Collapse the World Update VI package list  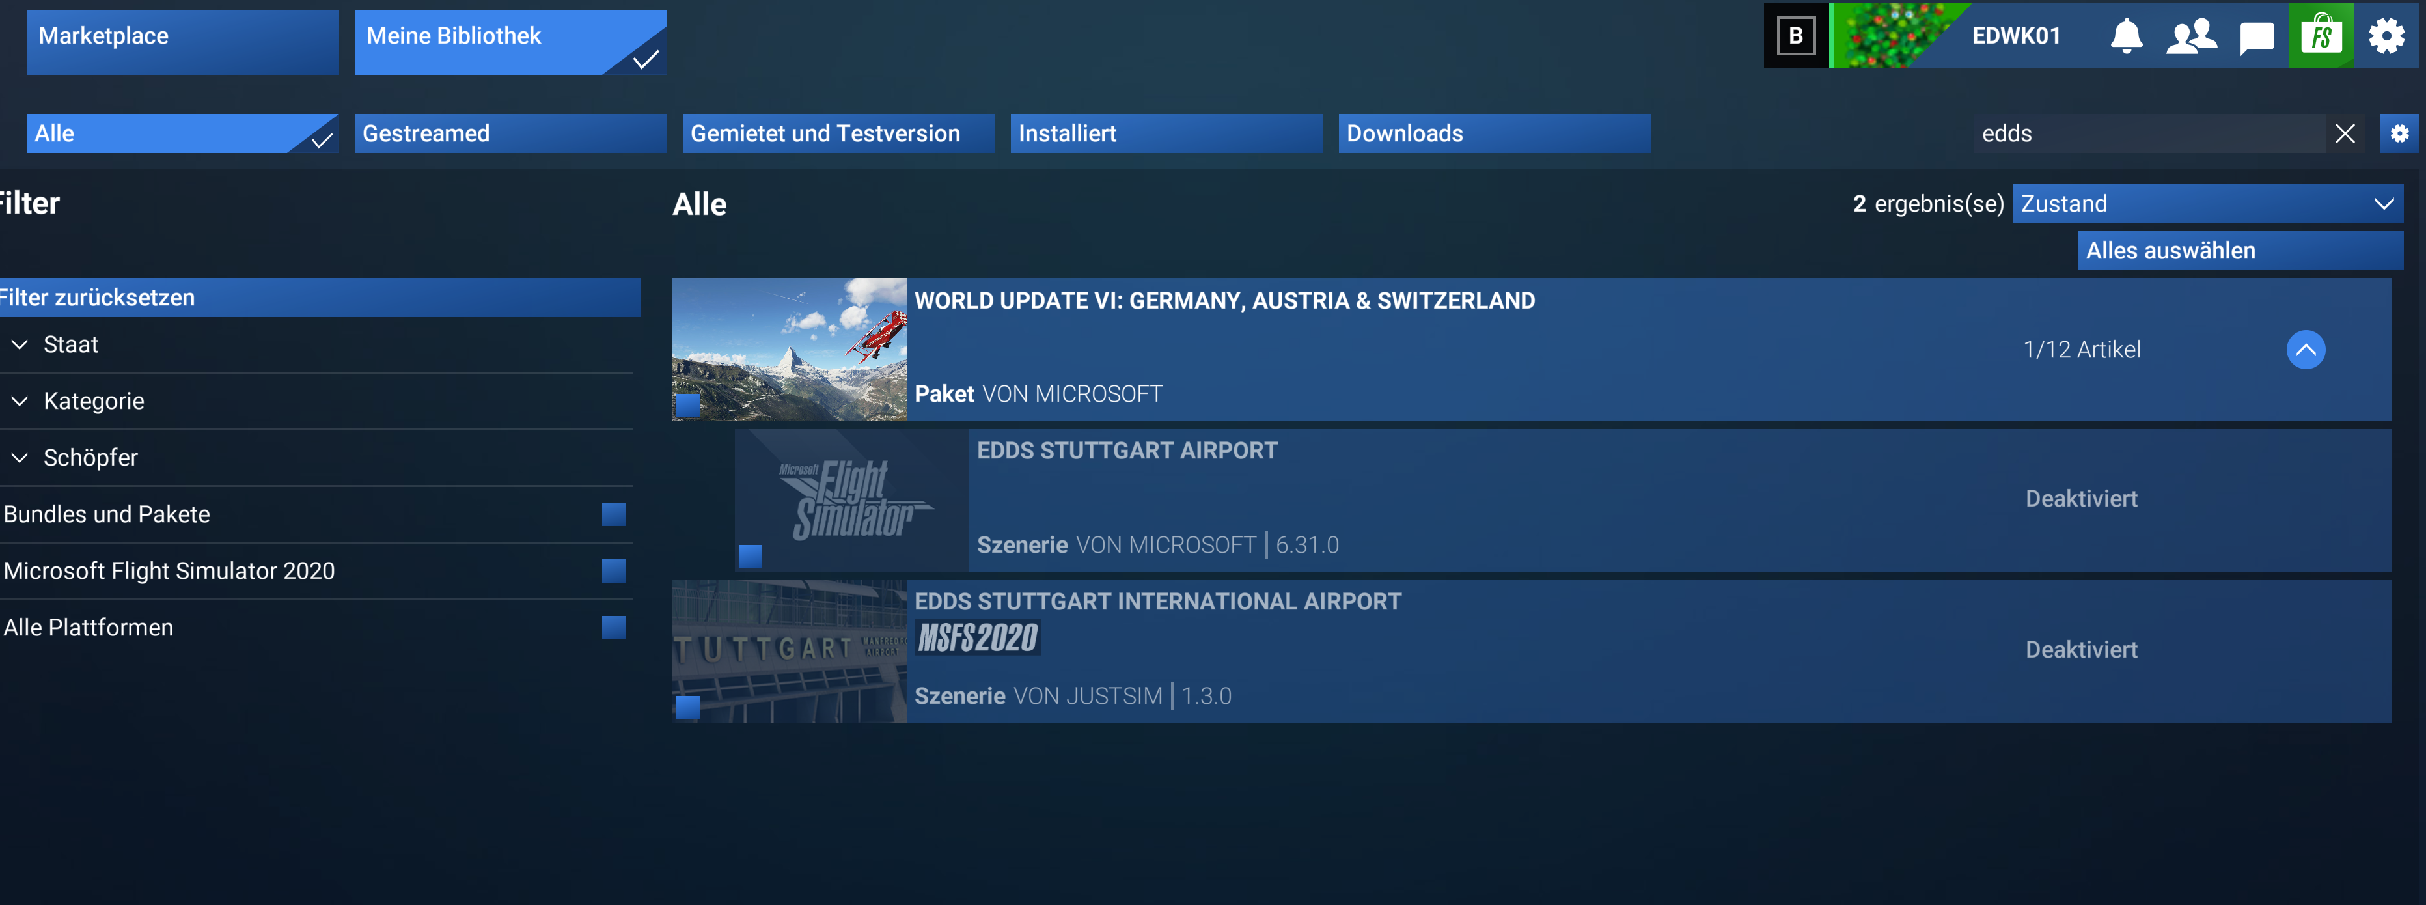[x=2306, y=350]
